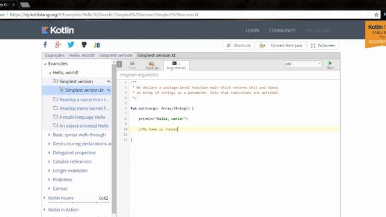Open the TRY ONLINE menu item
Image resolution: width=386 pixels, height=217 pixels.
pos(317,31)
